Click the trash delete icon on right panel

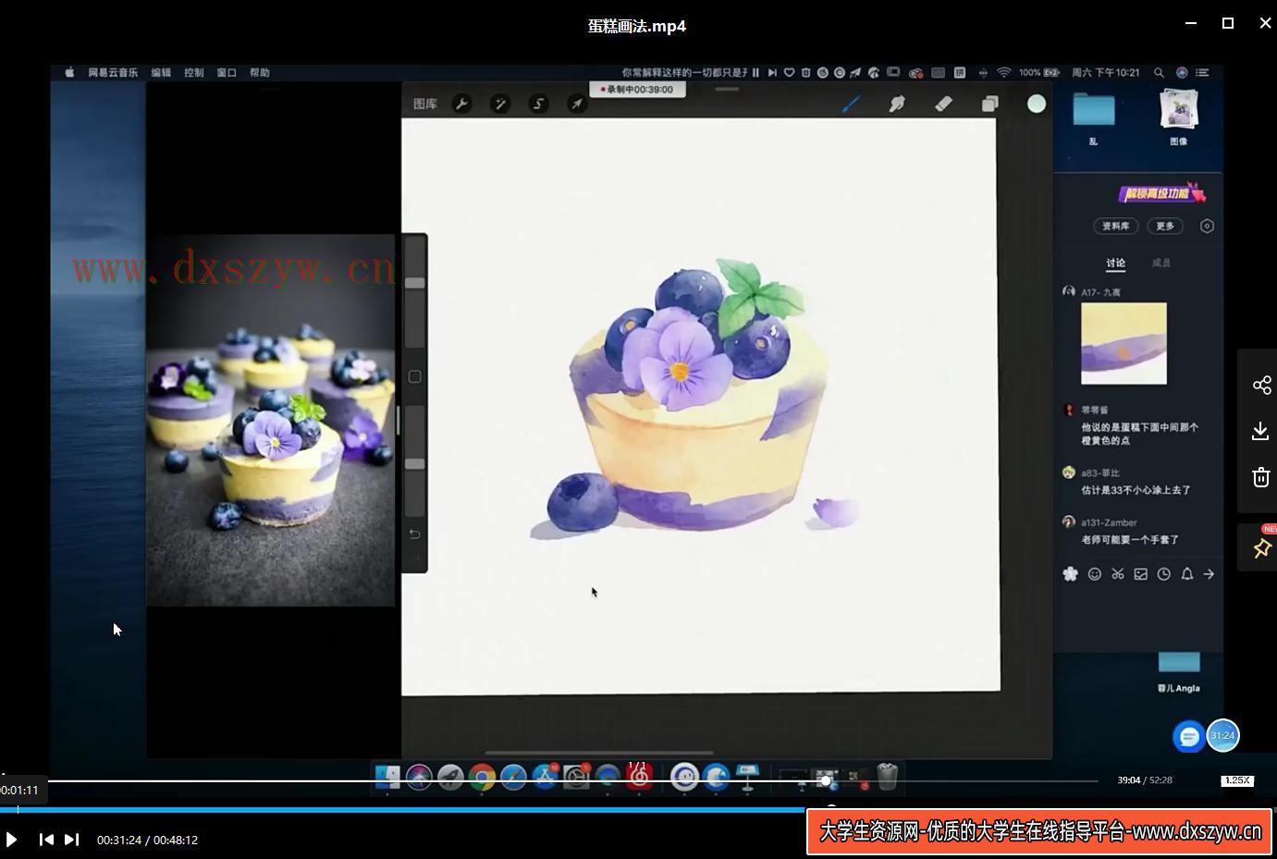(1261, 477)
